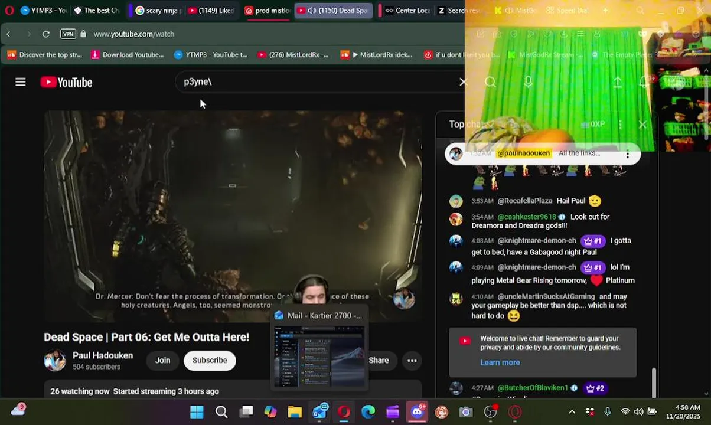The image size is (711, 425).
Task: Open the Paul Hadouken channel name
Action: tap(103, 355)
